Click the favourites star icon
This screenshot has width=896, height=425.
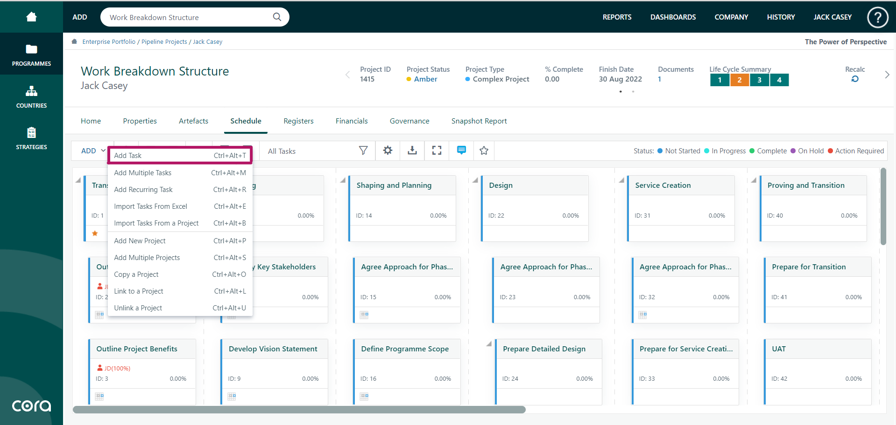tap(484, 151)
